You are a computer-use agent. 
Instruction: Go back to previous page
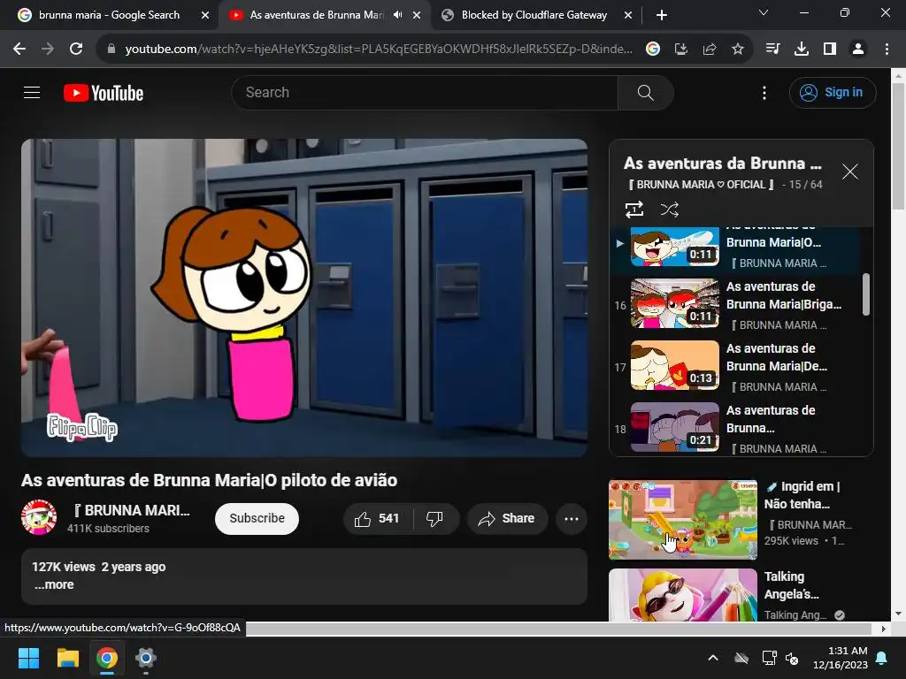[x=19, y=50]
